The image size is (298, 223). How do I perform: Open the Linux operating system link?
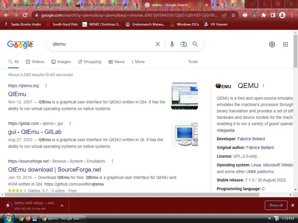(x=256, y=165)
